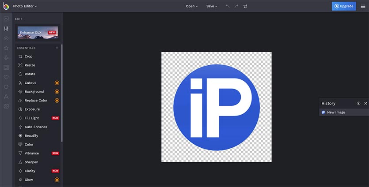369x187 pixels.
Task: Click the Enhance DLX thumbnail banner
Action: click(38, 33)
